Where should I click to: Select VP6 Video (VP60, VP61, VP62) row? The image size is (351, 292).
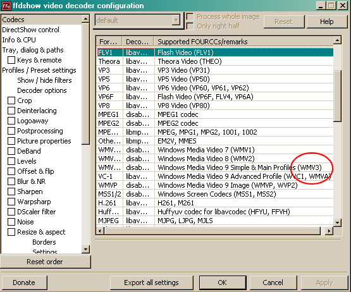click(x=215, y=88)
